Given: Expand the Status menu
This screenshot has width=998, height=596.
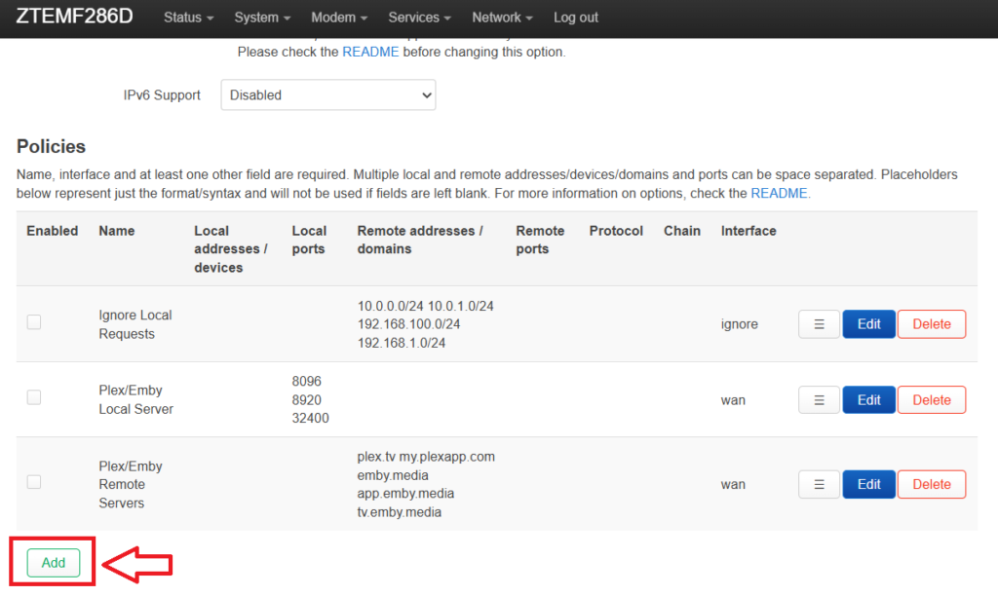Looking at the screenshot, I should (188, 18).
